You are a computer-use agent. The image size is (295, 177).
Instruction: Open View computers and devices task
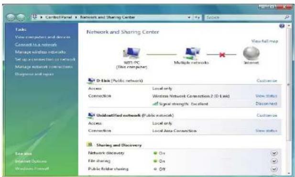43,37
